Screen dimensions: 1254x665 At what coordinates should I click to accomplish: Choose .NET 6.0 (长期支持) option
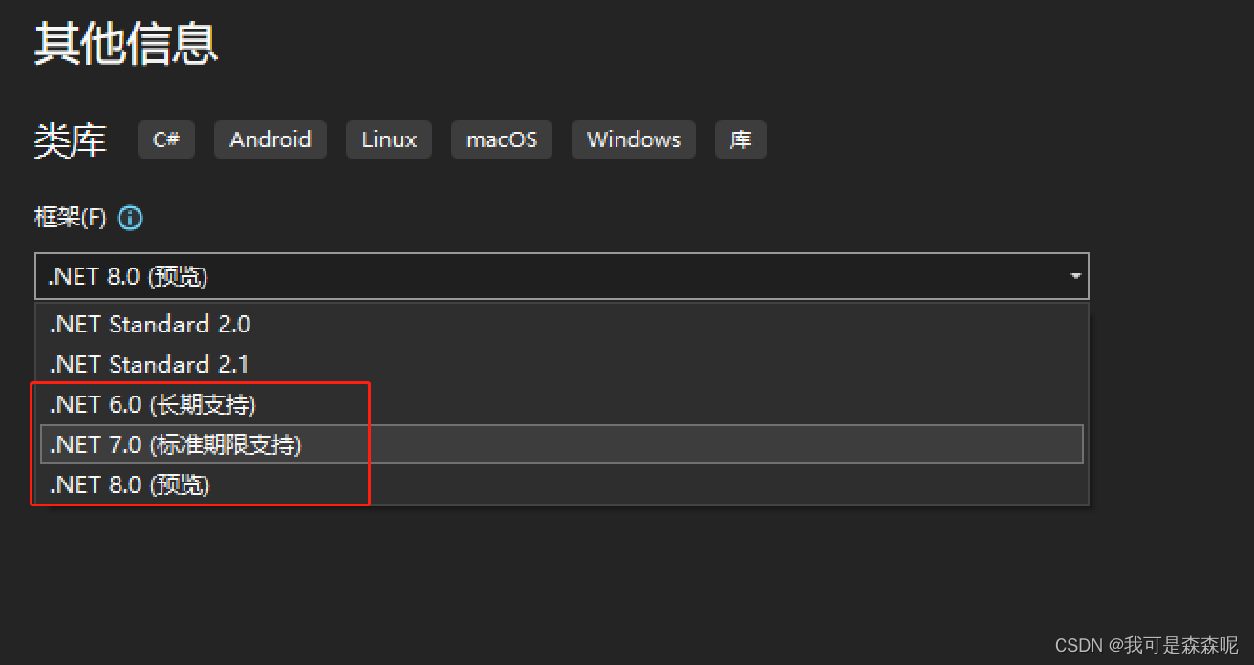153,404
